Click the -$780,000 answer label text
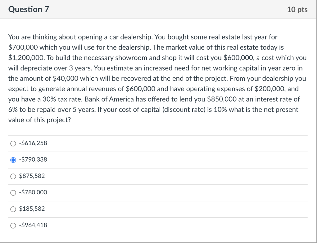 33,193
